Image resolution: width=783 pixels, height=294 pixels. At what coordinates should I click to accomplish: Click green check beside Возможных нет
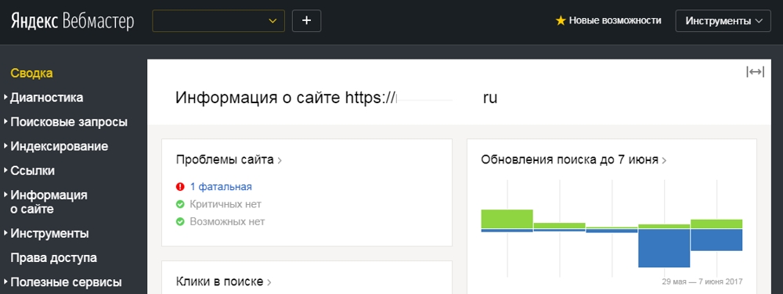[x=180, y=222]
